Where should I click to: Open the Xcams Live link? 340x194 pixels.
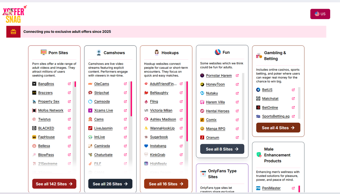coord(104,111)
